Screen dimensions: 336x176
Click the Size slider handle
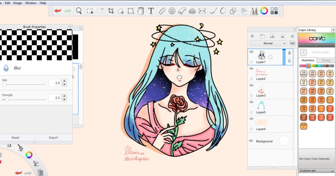click(4, 85)
